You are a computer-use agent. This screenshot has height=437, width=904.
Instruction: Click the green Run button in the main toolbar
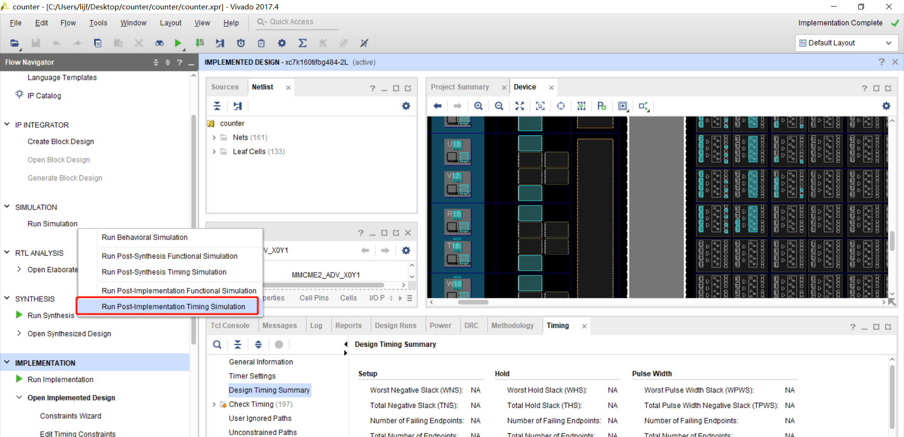pos(178,43)
